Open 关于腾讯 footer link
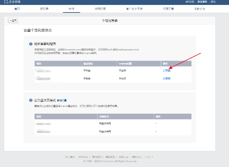 click(x=69, y=157)
